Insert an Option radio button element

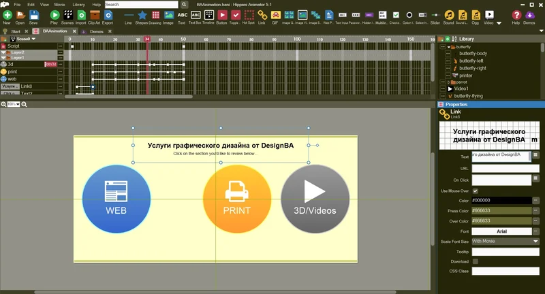pos(409,17)
